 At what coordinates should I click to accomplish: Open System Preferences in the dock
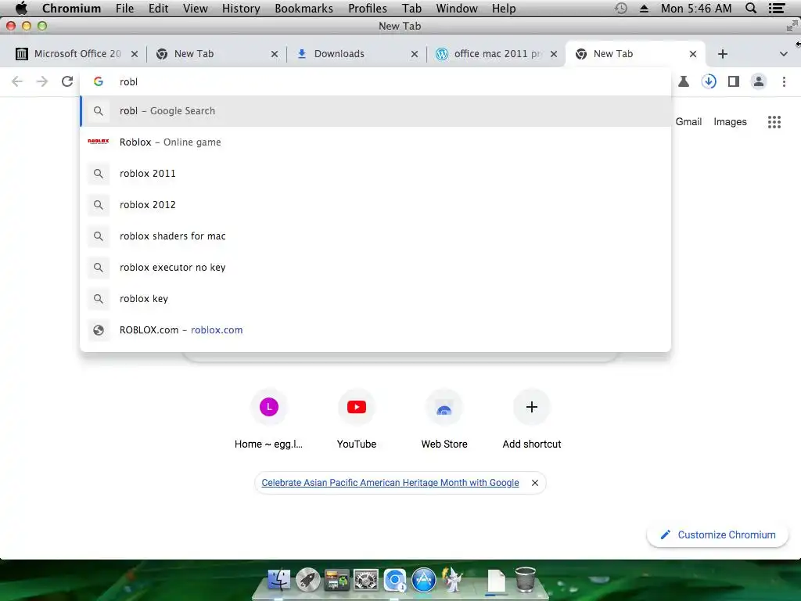(x=366, y=580)
